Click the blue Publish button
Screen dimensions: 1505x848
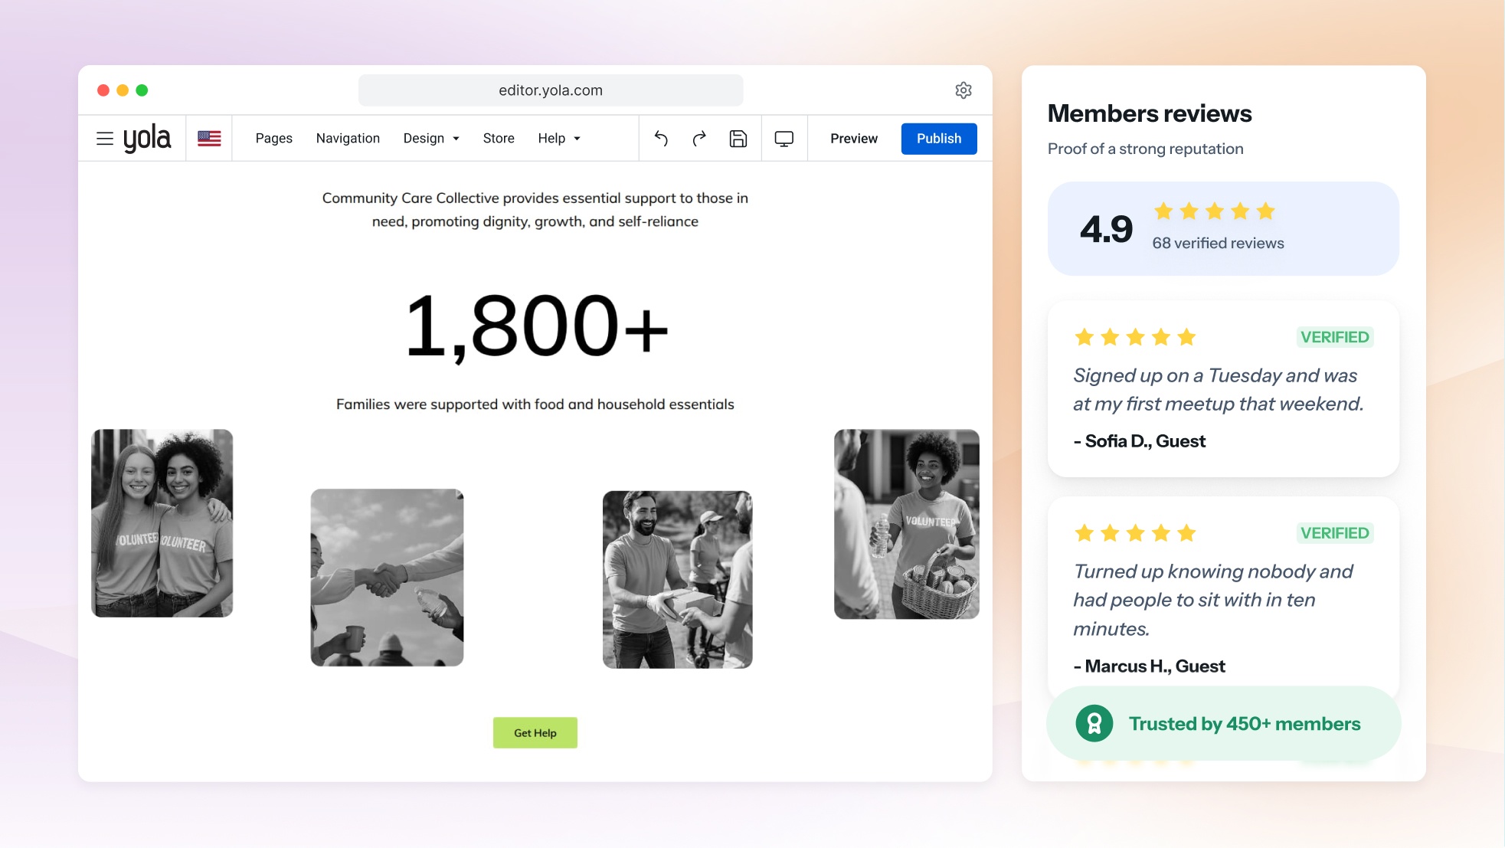pos(939,139)
